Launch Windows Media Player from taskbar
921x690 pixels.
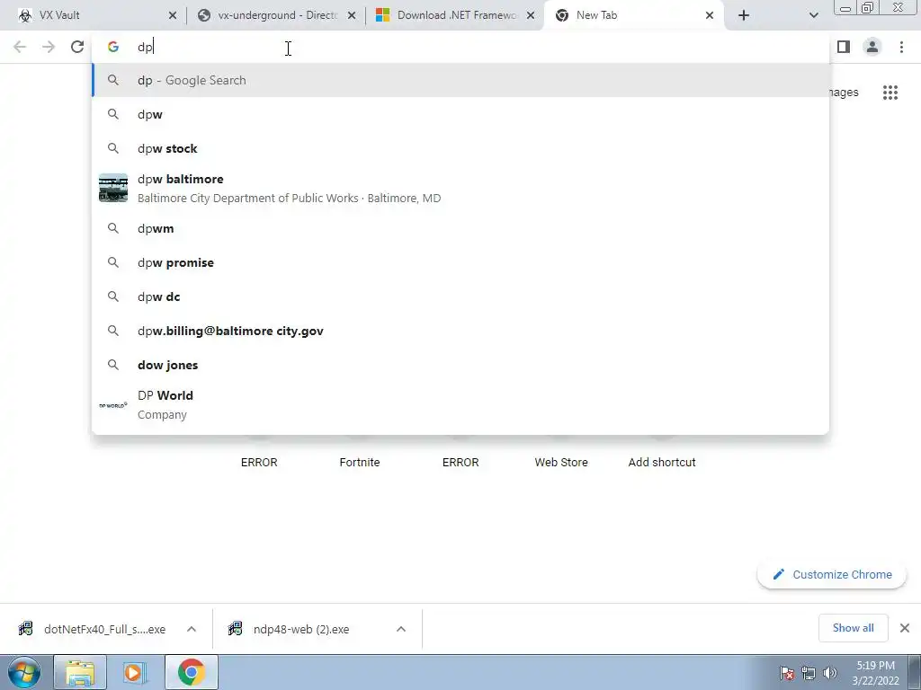tap(135, 672)
